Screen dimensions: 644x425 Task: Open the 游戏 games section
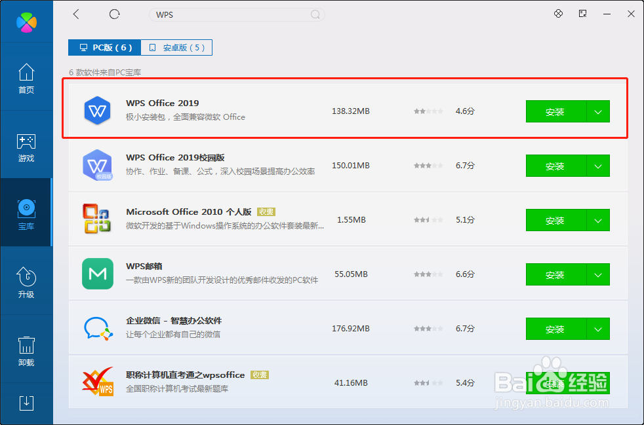(x=26, y=148)
